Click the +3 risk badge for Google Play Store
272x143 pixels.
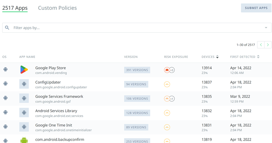(x=172, y=70)
